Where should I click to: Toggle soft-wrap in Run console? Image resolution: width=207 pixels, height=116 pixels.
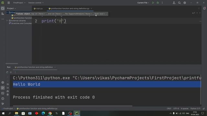pyautogui.click(x=8, y=84)
